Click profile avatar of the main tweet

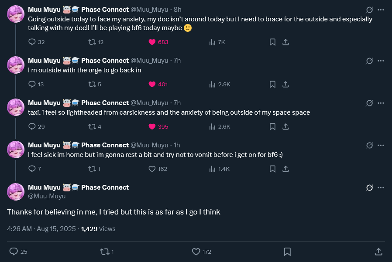pos(16,192)
